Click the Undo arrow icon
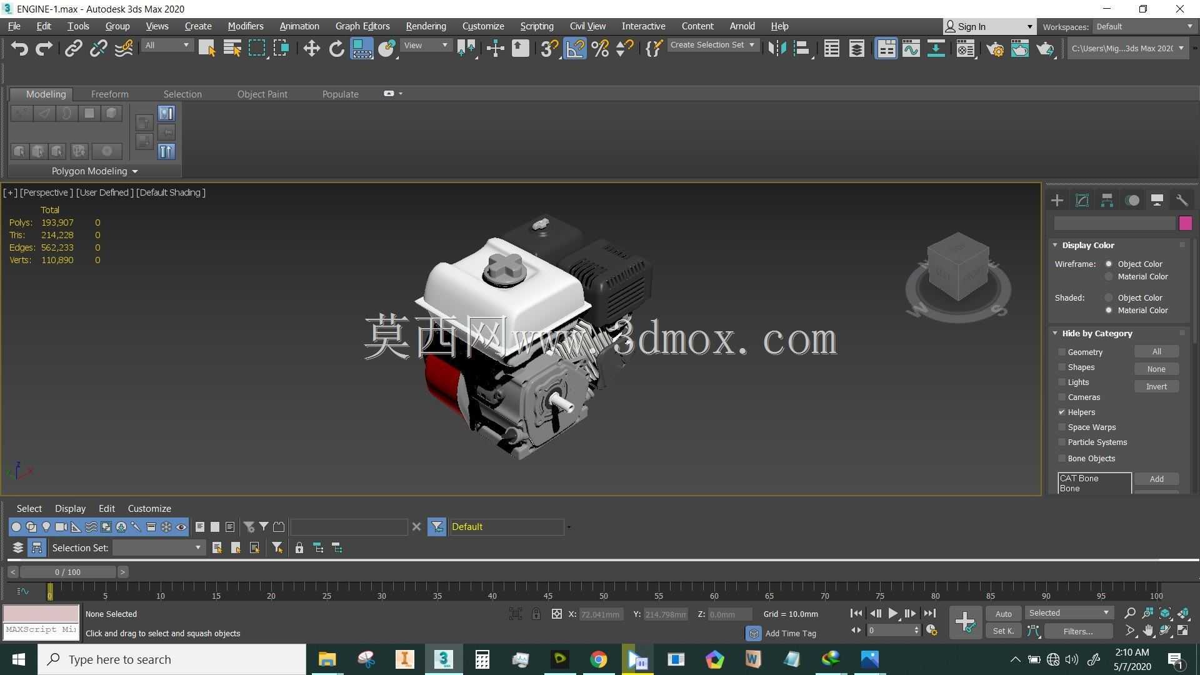Image resolution: width=1200 pixels, height=675 pixels. 19,48
